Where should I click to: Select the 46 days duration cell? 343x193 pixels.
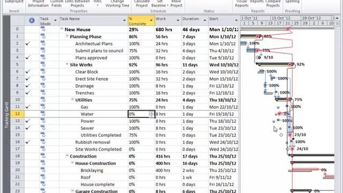click(x=195, y=29)
